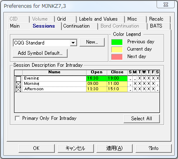This screenshot has height=159, width=178.
Task: Switch to the Grid tab
Action: pyautogui.click(x=61, y=19)
